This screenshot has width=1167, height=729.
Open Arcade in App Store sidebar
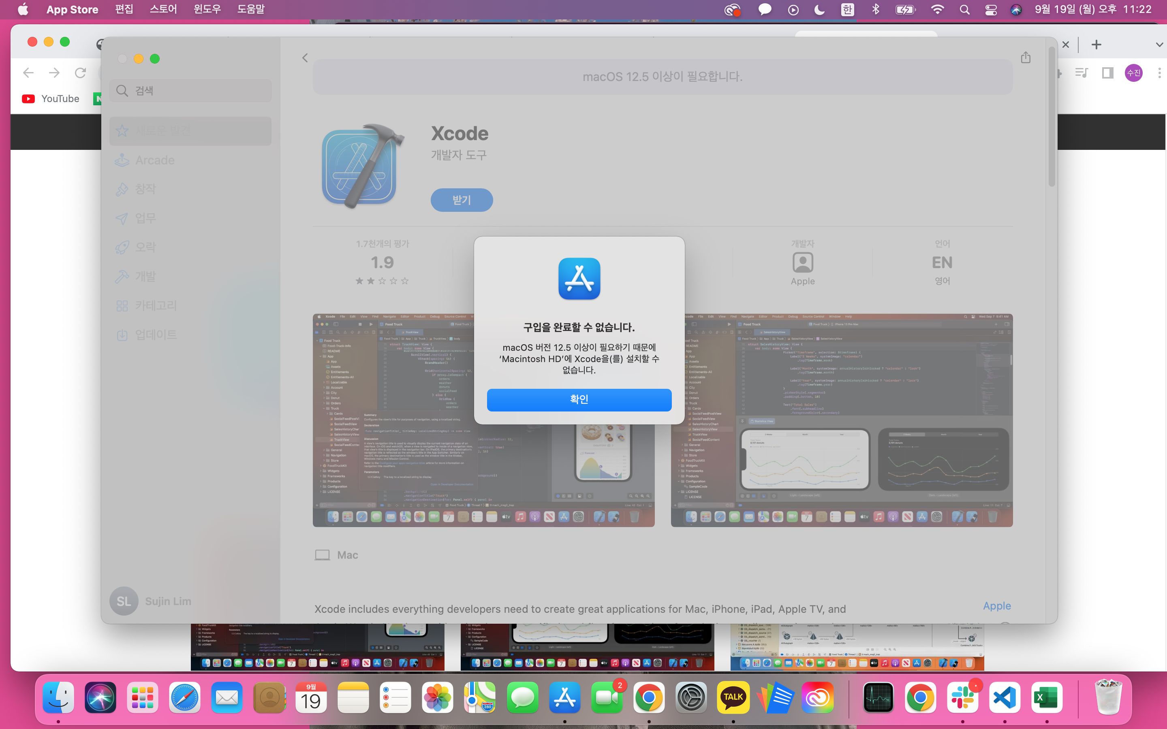154,160
